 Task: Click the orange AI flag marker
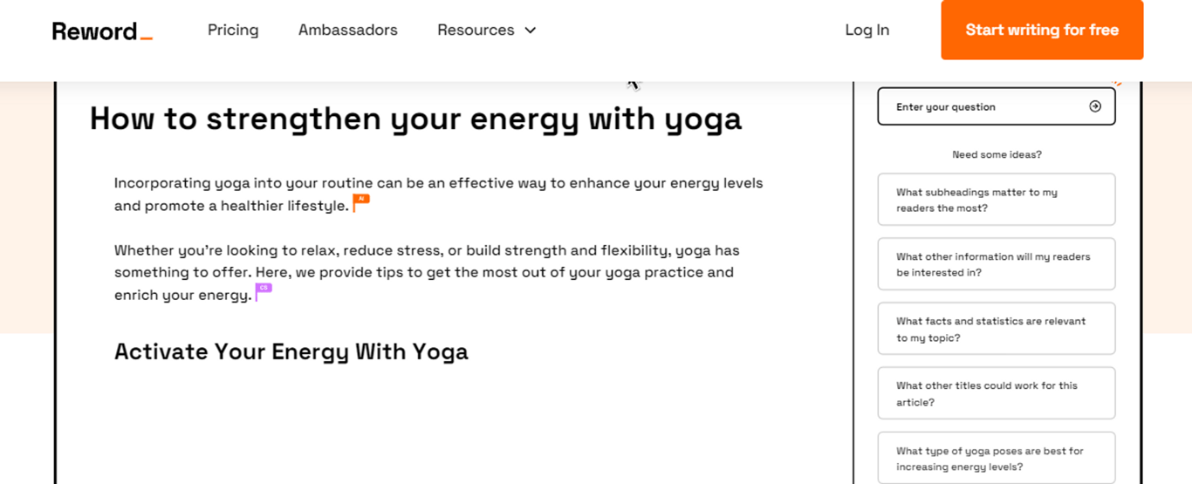coord(360,201)
